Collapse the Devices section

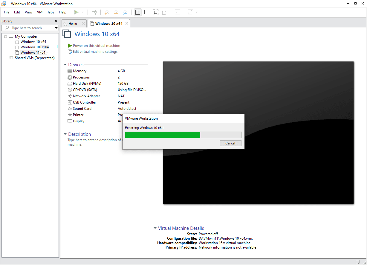click(65, 65)
